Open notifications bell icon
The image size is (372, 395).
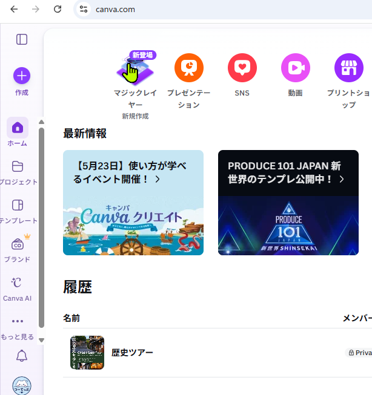[x=22, y=356]
